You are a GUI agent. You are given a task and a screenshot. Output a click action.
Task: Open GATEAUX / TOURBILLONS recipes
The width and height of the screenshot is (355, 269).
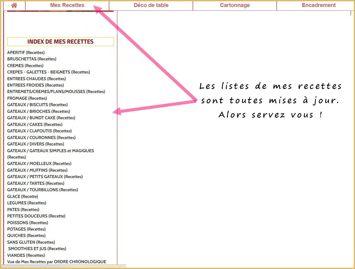pyautogui.click(x=42, y=190)
